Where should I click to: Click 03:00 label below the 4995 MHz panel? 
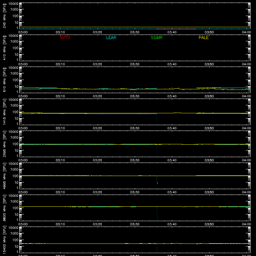pos(23,192)
